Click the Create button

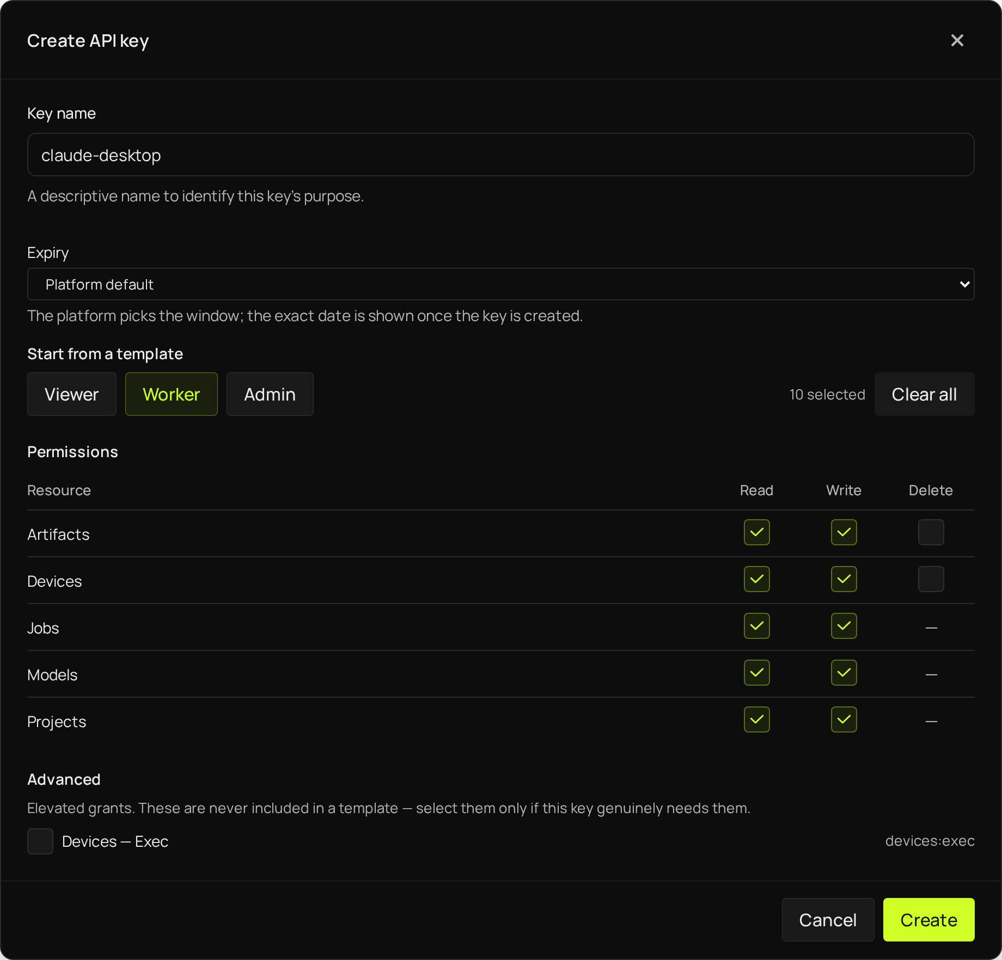(x=928, y=920)
